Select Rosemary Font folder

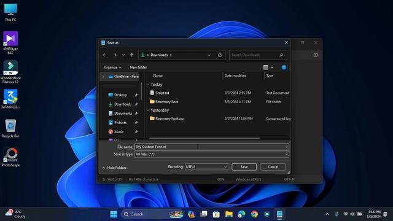pyautogui.click(x=166, y=102)
